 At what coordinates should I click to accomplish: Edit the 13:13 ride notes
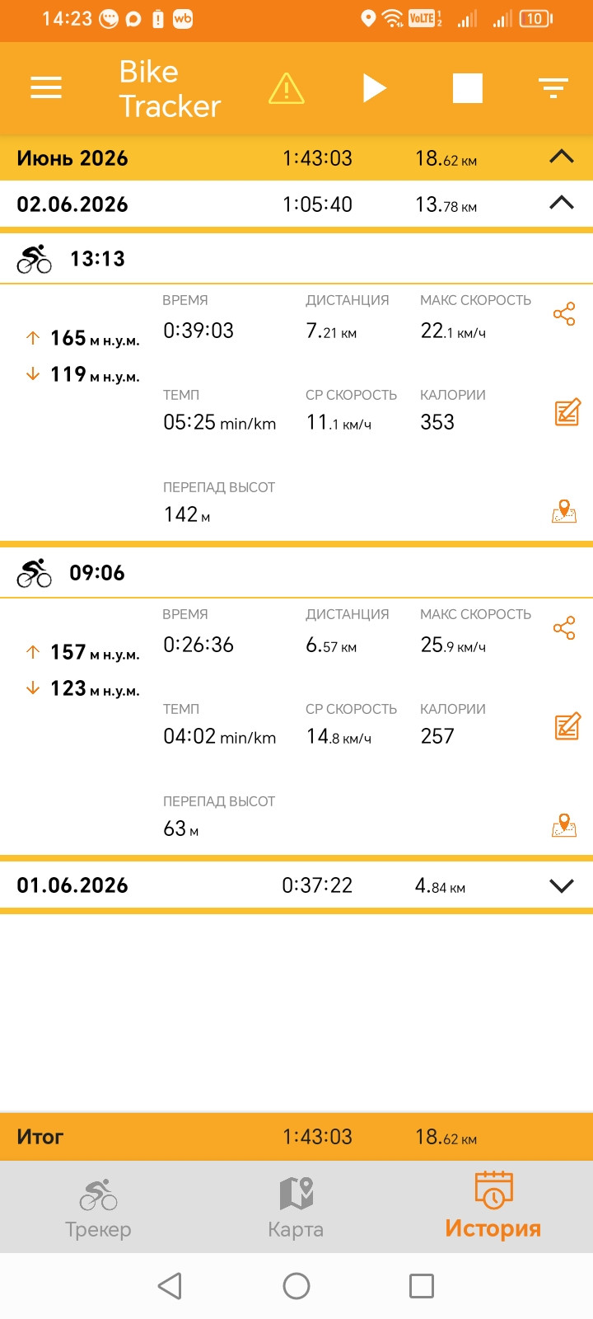(x=567, y=411)
